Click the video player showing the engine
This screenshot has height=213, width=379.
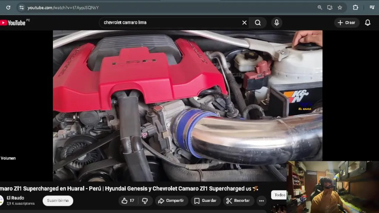187,106
